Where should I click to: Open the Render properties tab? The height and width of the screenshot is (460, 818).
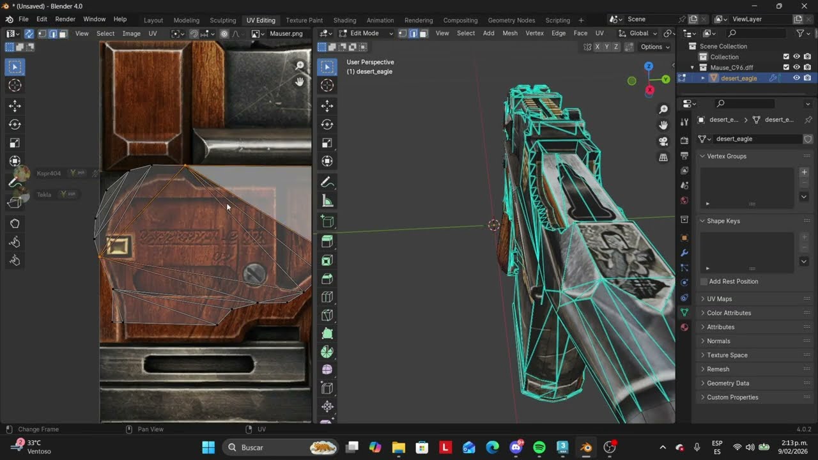point(684,141)
